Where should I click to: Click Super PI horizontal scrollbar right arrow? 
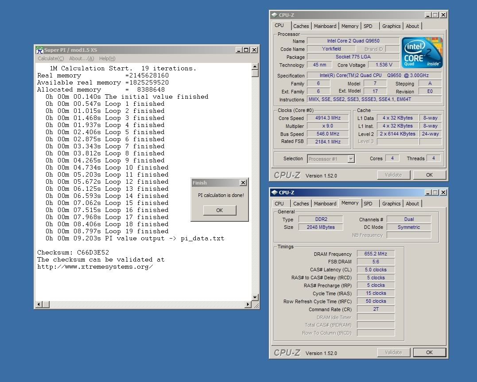click(248, 304)
